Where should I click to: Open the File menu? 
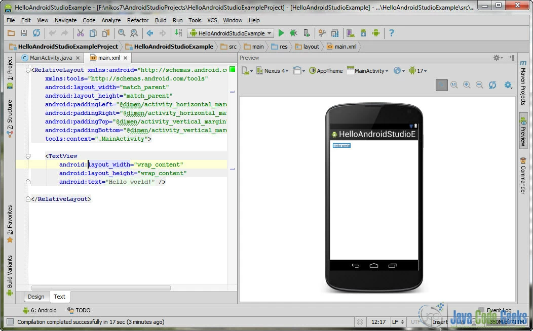[11, 20]
